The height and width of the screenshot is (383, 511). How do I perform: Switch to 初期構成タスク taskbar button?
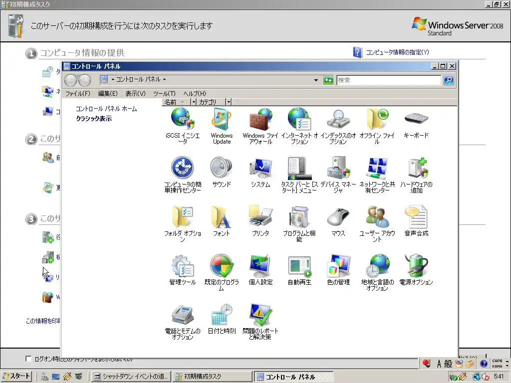point(212,377)
